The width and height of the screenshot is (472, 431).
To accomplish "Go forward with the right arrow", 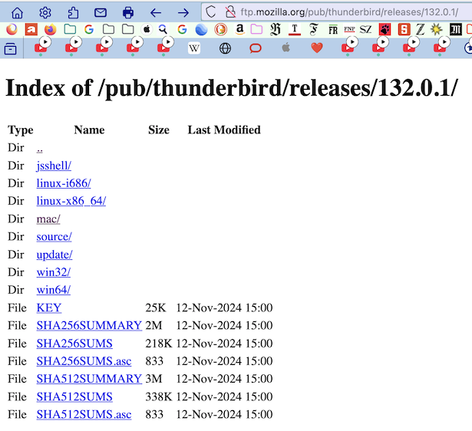I will (183, 12).
